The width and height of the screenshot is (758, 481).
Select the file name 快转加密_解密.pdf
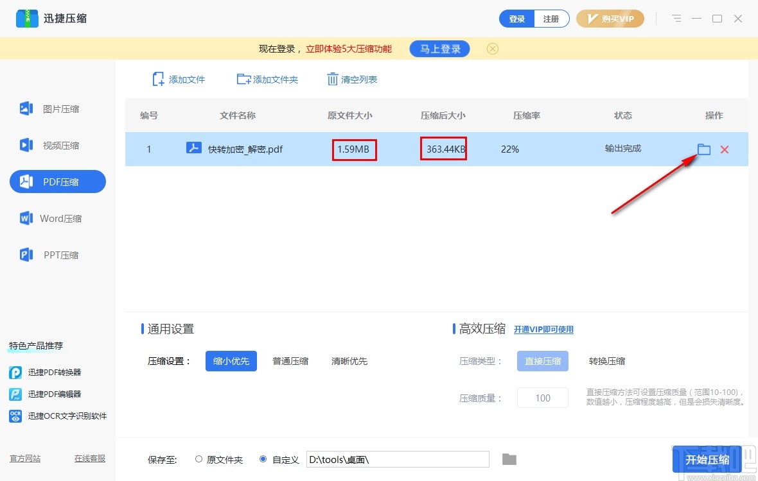click(245, 149)
